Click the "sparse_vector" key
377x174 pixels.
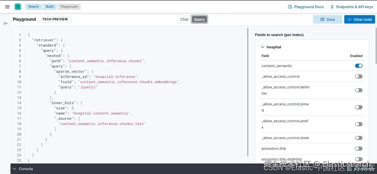coord(70,71)
